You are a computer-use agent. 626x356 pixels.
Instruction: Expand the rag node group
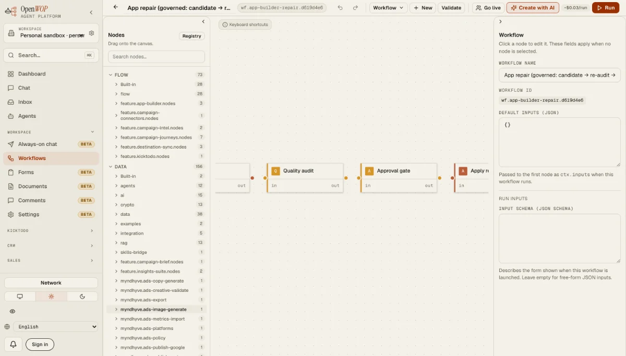(156, 243)
